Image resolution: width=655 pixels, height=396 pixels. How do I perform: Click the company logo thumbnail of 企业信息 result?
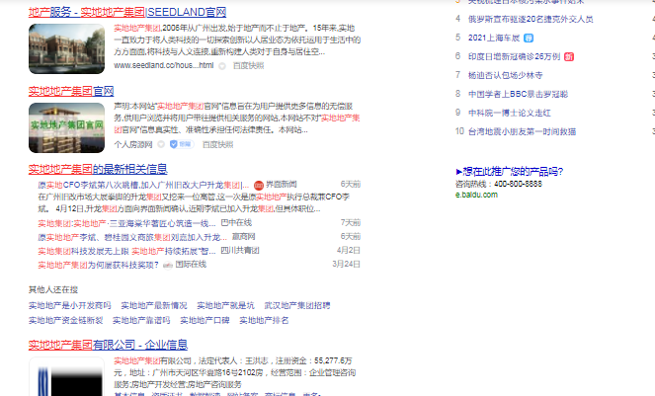[x=67, y=377]
